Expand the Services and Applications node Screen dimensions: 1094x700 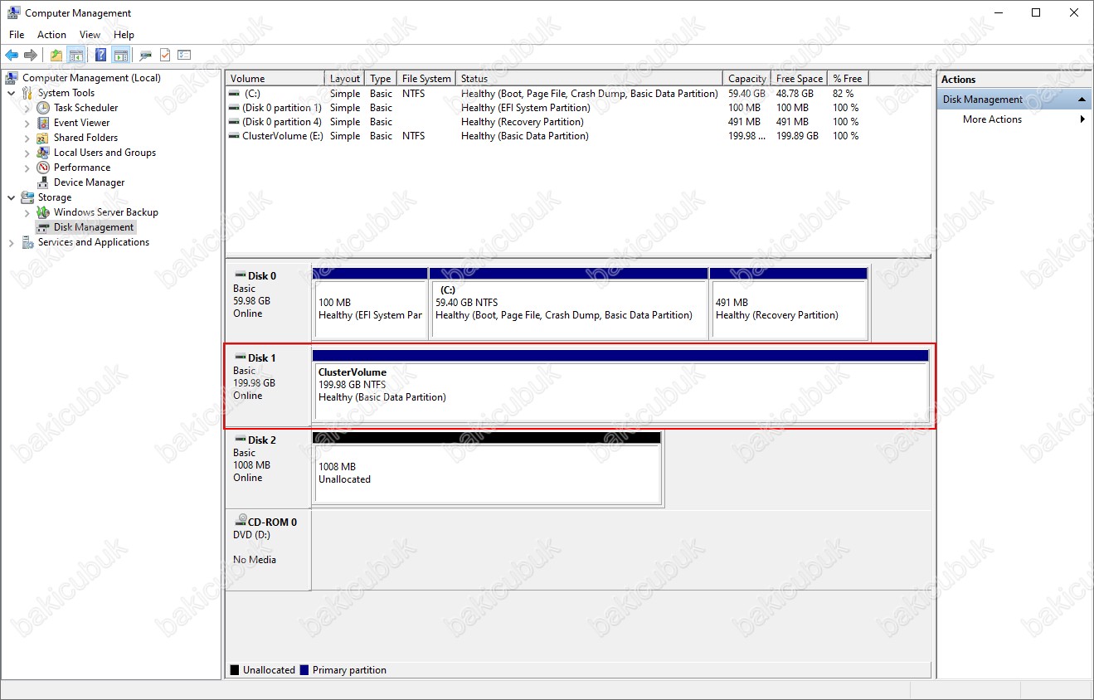[12, 242]
